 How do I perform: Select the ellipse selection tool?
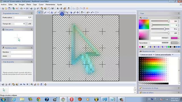tap(39, 12)
